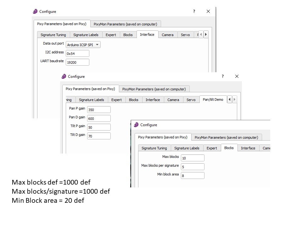Open Interface tab in middle Configure window
Screen dimensions: 302x226
tap(153, 100)
